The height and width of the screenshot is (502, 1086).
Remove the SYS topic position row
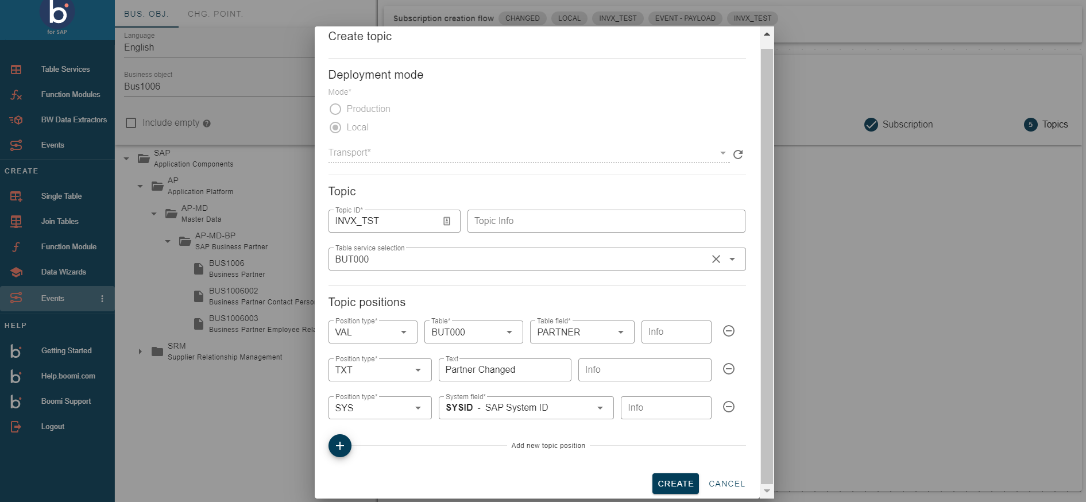coord(728,407)
